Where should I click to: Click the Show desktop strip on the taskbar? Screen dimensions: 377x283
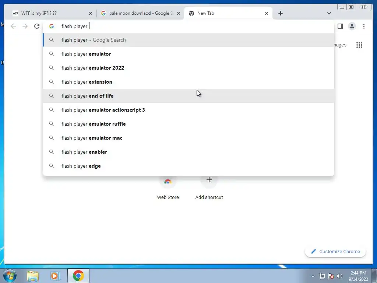pyautogui.click(x=374, y=276)
